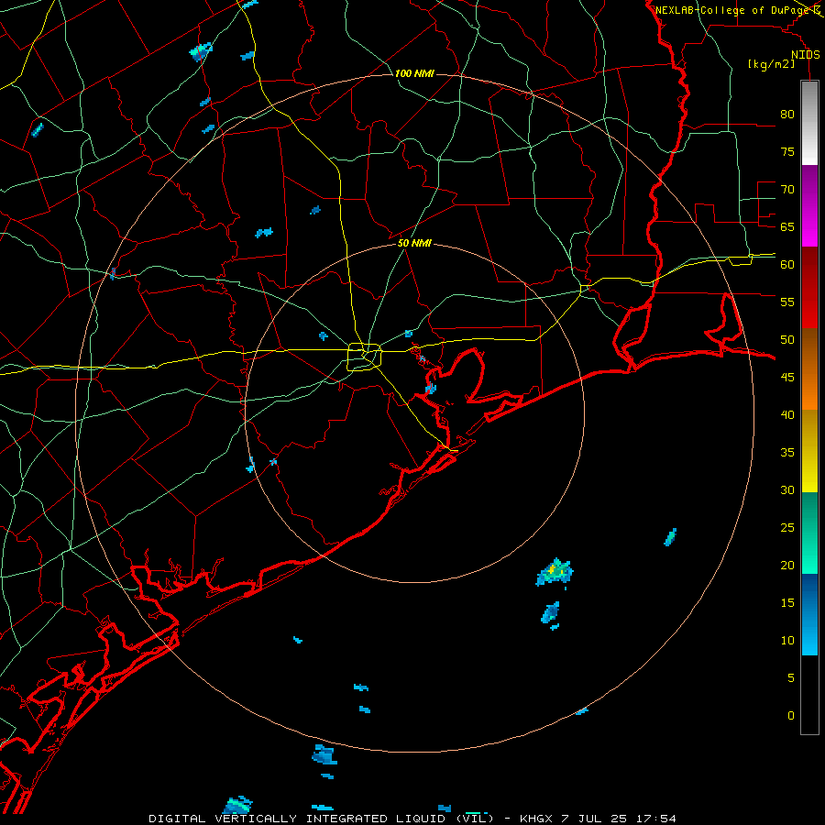This screenshot has height=825, width=825.
Task: Click the 50 value on the VIL scale
Action: click(x=787, y=340)
